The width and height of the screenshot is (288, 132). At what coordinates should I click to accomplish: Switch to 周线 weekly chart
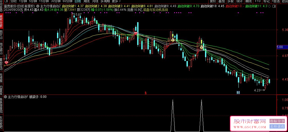click(x=86, y=1)
